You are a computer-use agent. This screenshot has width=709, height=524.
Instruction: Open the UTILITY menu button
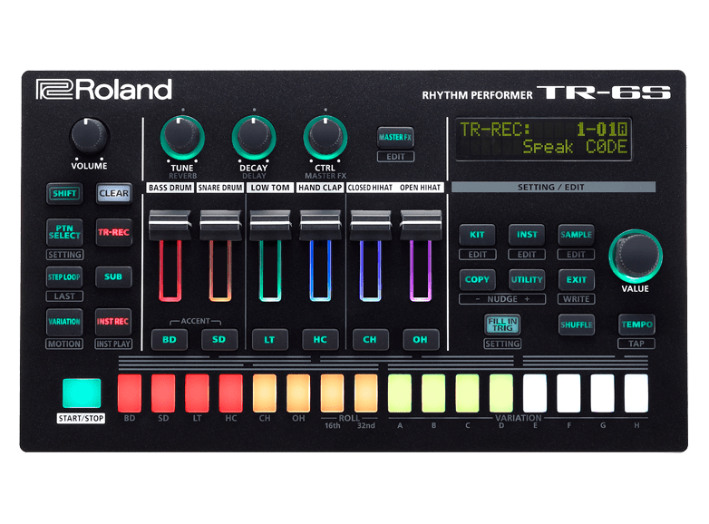tap(526, 280)
